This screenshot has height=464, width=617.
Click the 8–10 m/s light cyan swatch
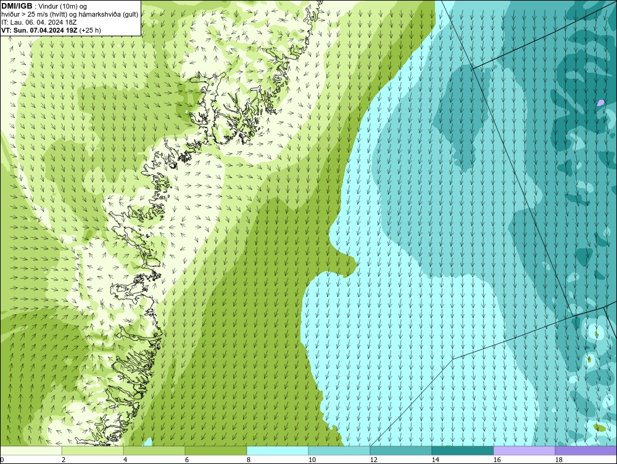pos(278,450)
